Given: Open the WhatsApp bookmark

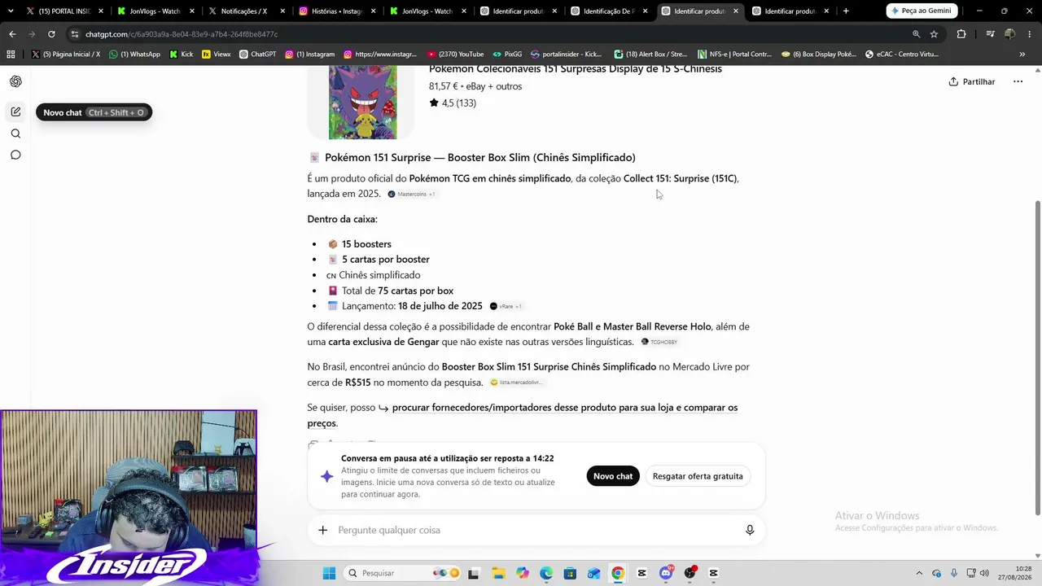Looking at the screenshot, I should pyautogui.click(x=135, y=55).
